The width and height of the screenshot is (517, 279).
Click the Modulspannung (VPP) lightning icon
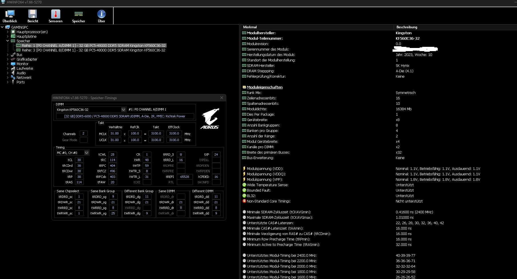click(x=244, y=179)
